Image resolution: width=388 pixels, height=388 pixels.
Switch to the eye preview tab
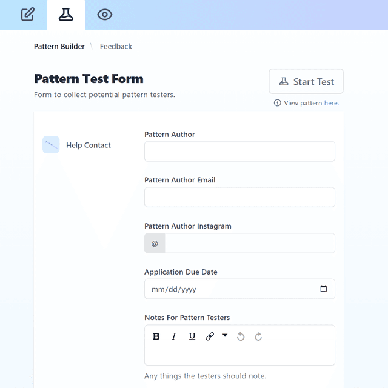click(x=105, y=15)
